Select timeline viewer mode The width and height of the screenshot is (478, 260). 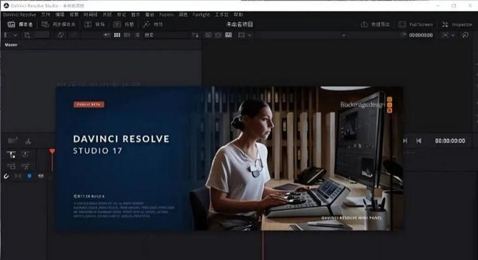coord(228,35)
